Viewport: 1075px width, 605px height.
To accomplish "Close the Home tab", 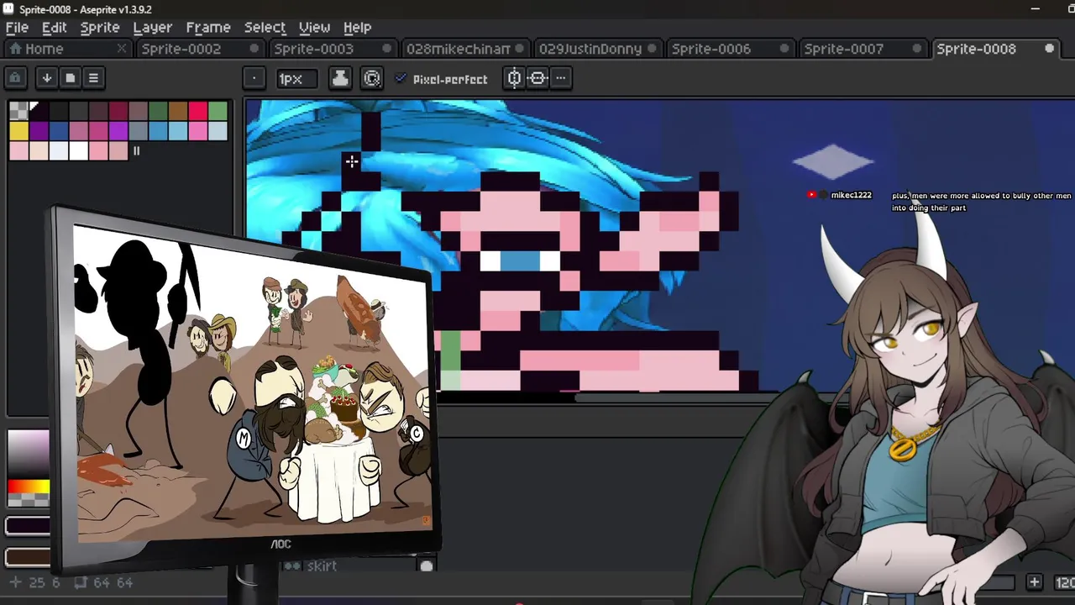I will pos(121,49).
